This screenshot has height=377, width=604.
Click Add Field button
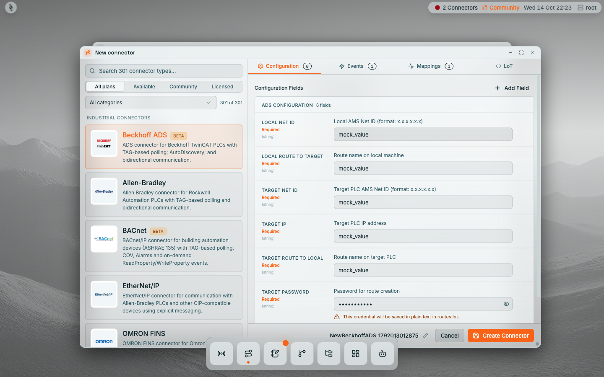coord(512,88)
